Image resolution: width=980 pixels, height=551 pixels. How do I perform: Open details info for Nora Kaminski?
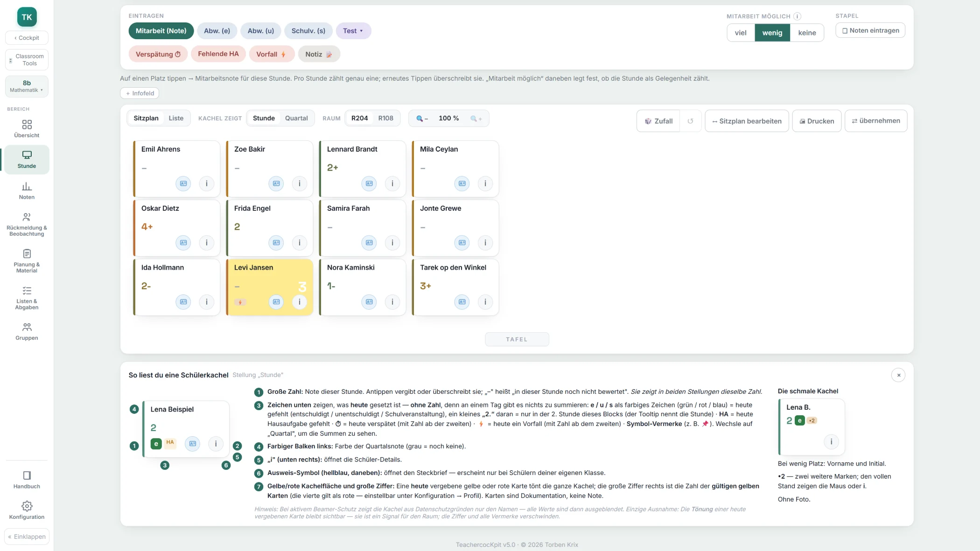tap(392, 302)
